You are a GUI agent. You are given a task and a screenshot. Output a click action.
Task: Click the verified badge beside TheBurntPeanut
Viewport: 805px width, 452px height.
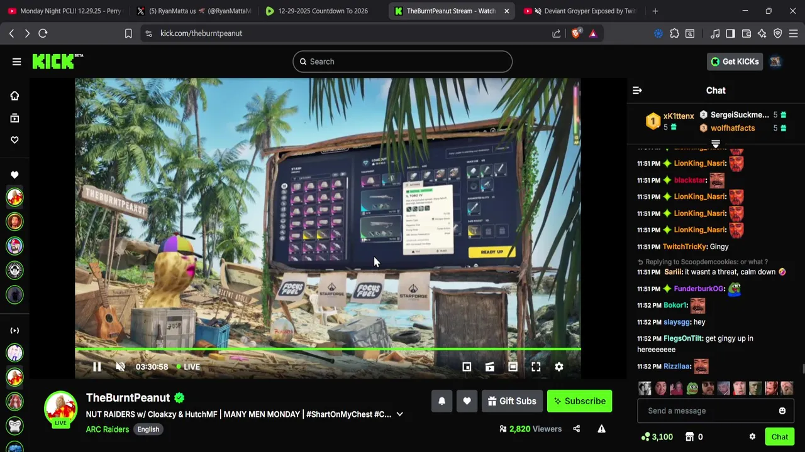(179, 397)
